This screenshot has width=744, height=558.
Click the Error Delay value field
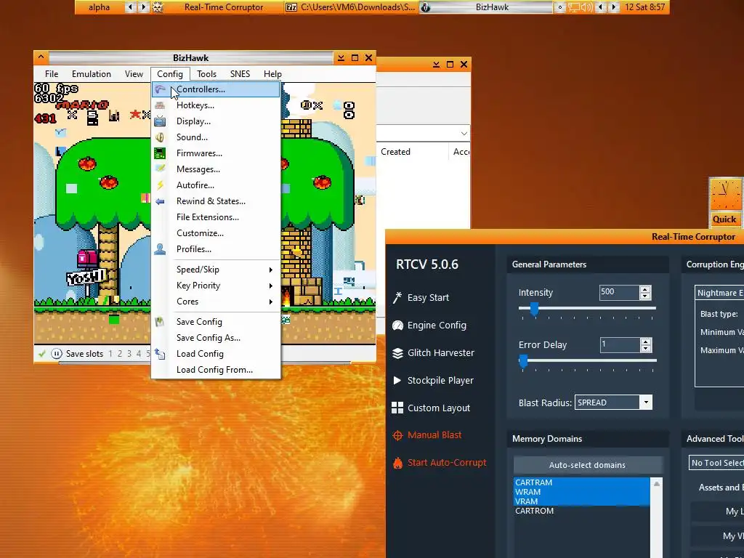click(x=619, y=345)
